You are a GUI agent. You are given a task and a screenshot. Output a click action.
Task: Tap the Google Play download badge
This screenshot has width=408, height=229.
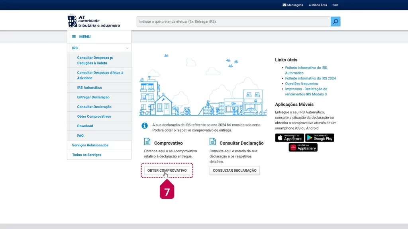coord(320,138)
